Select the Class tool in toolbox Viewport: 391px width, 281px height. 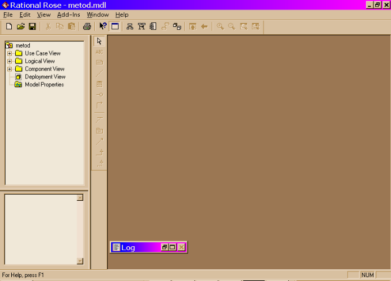point(99,84)
